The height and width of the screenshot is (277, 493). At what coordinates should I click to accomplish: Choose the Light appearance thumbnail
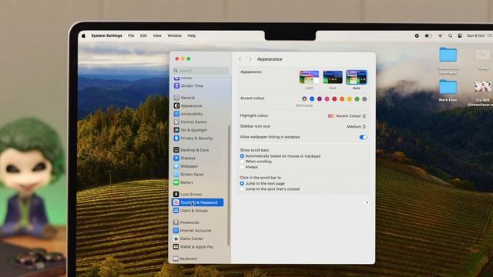pyautogui.click(x=309, y=77)
